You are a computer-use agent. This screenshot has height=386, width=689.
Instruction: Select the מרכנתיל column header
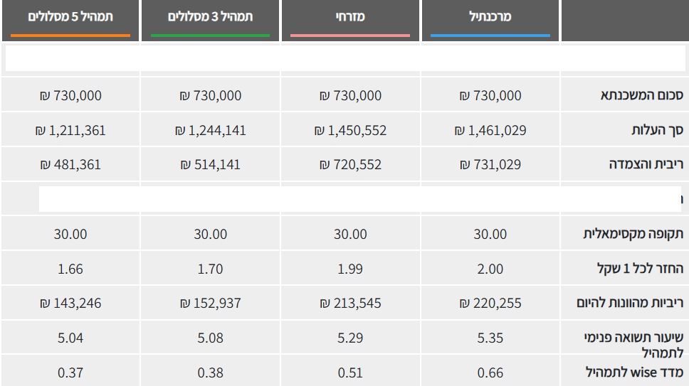[490, 16]
